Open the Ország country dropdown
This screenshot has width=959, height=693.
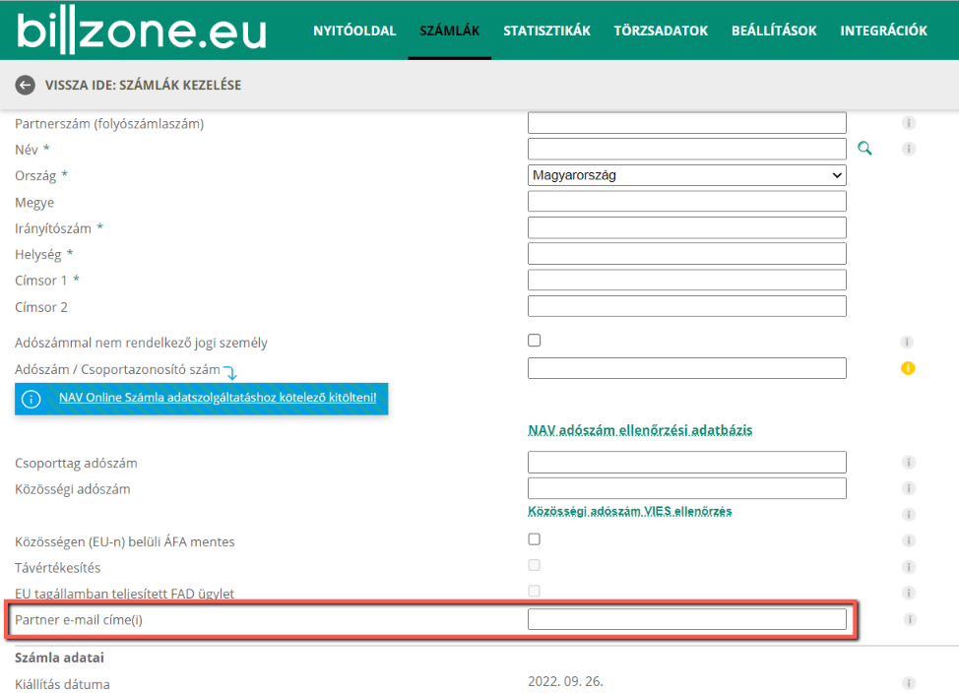pyautogui.click(x=686, y=174)
